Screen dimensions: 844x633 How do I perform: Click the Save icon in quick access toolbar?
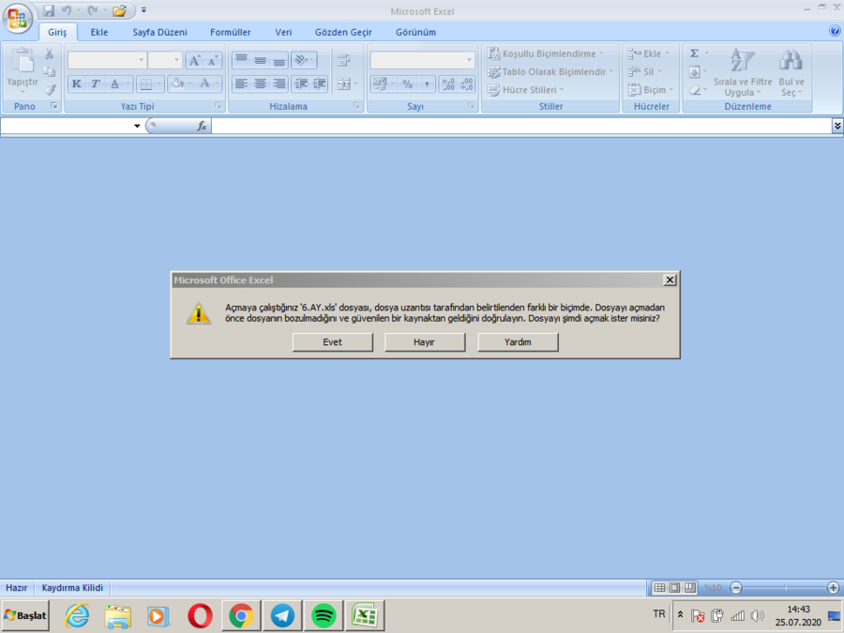tap(49, 10)
